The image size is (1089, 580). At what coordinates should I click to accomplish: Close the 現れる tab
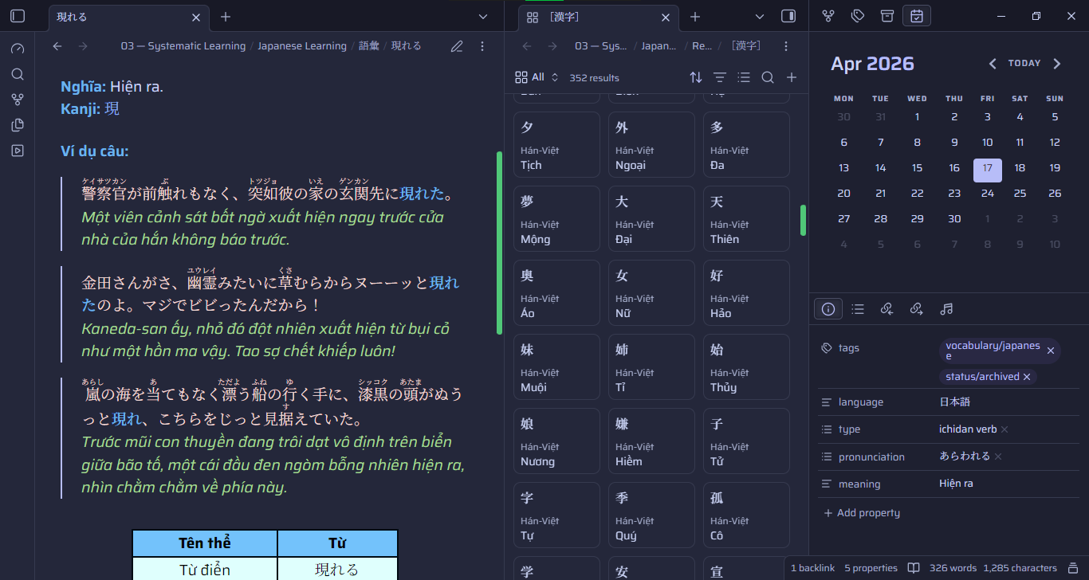point(196,17)
